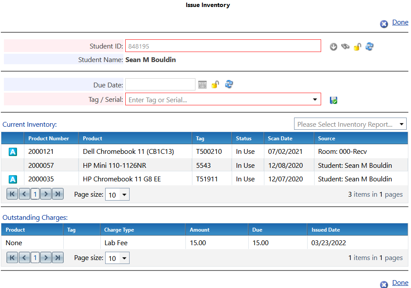Go to first page in Current Inventory pager
This screenshot has height=288, width=411.
12,194
